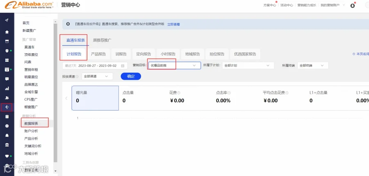This screenshot has width=369, height=176.
Task: Click the highlighted marketing arrow sidebar icon
Action: 7,107
